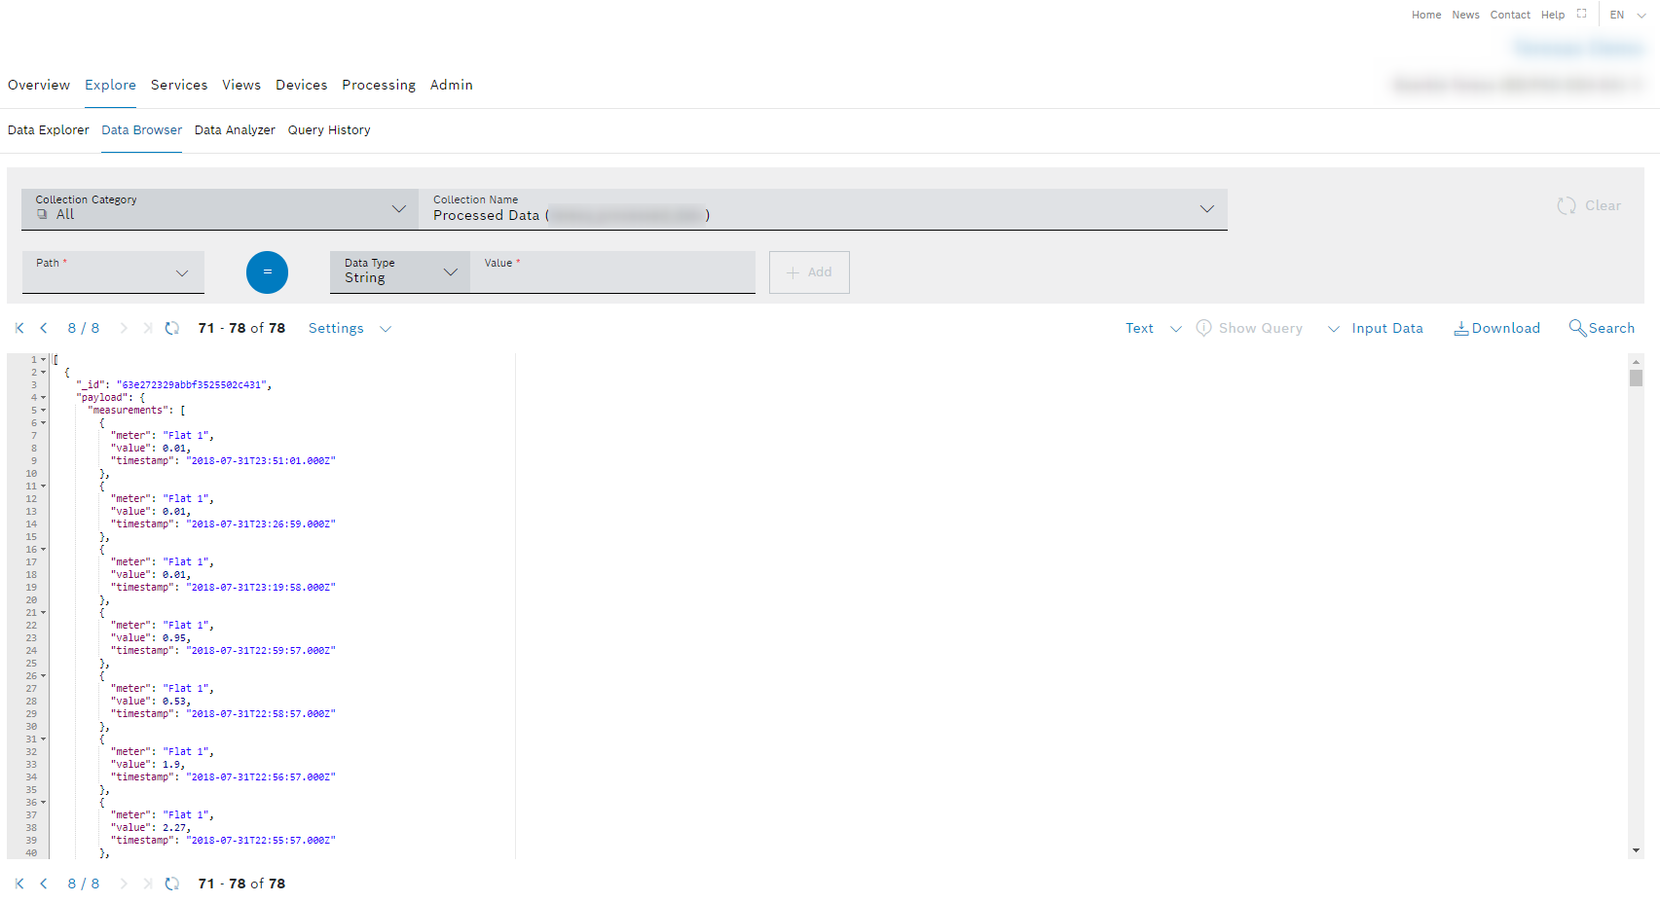1660x902 pixels.
Task: Click the Value input field
Action: (613, 277)
